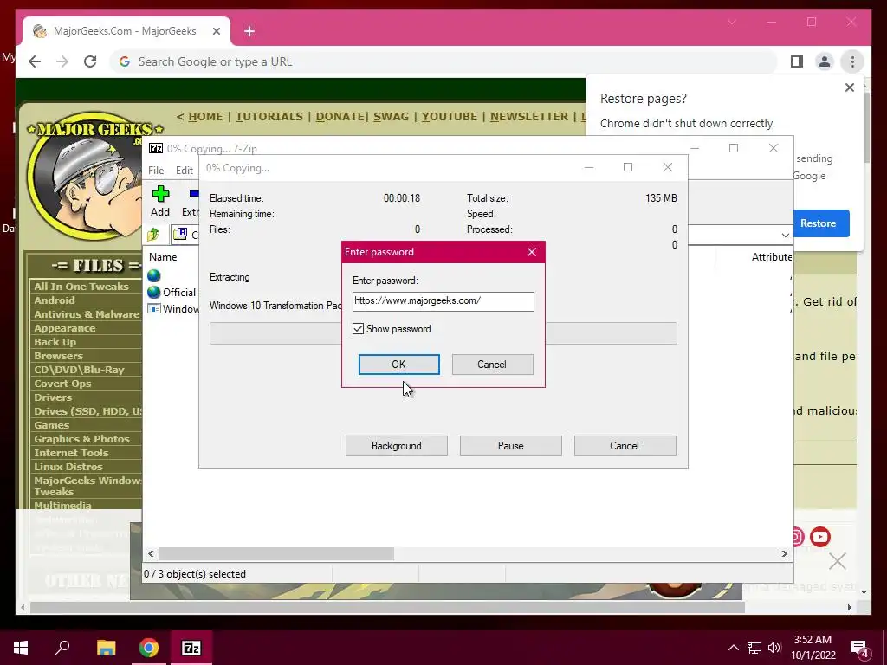
Task: Open Browsers files category
Action: click(x=58, y=356)
